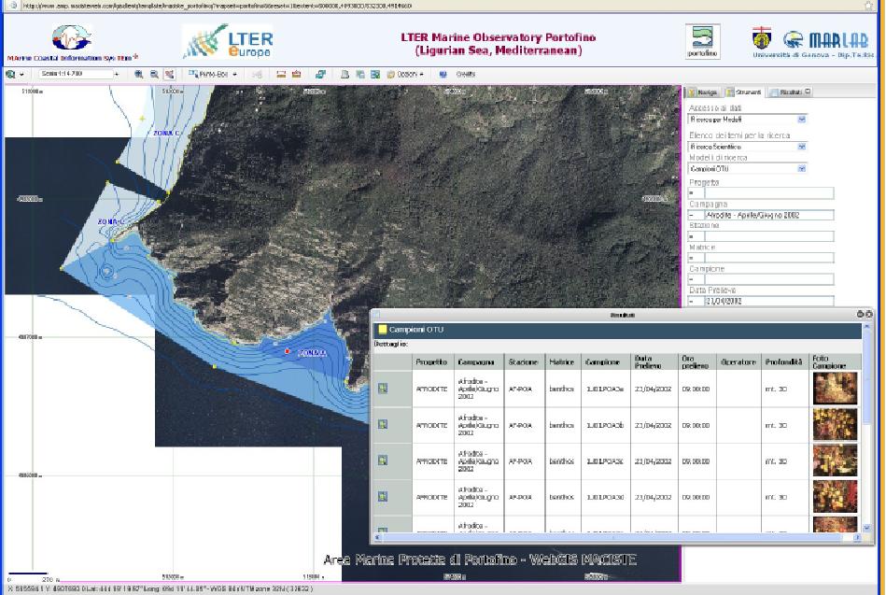Click the Credits button in toolbar
This screenshot has width=886, height=595.
[465, 73]
